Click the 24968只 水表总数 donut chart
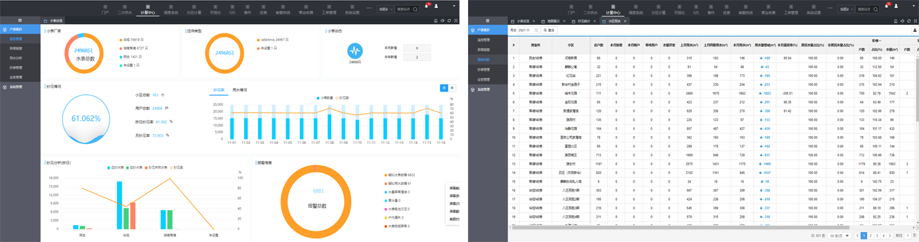Viewport: 919px width, 242px height. click(84, 54)
